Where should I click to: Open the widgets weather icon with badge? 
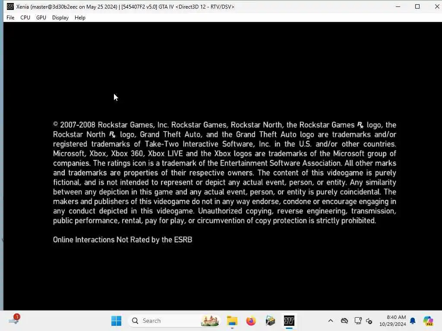(x=14, y=320)
